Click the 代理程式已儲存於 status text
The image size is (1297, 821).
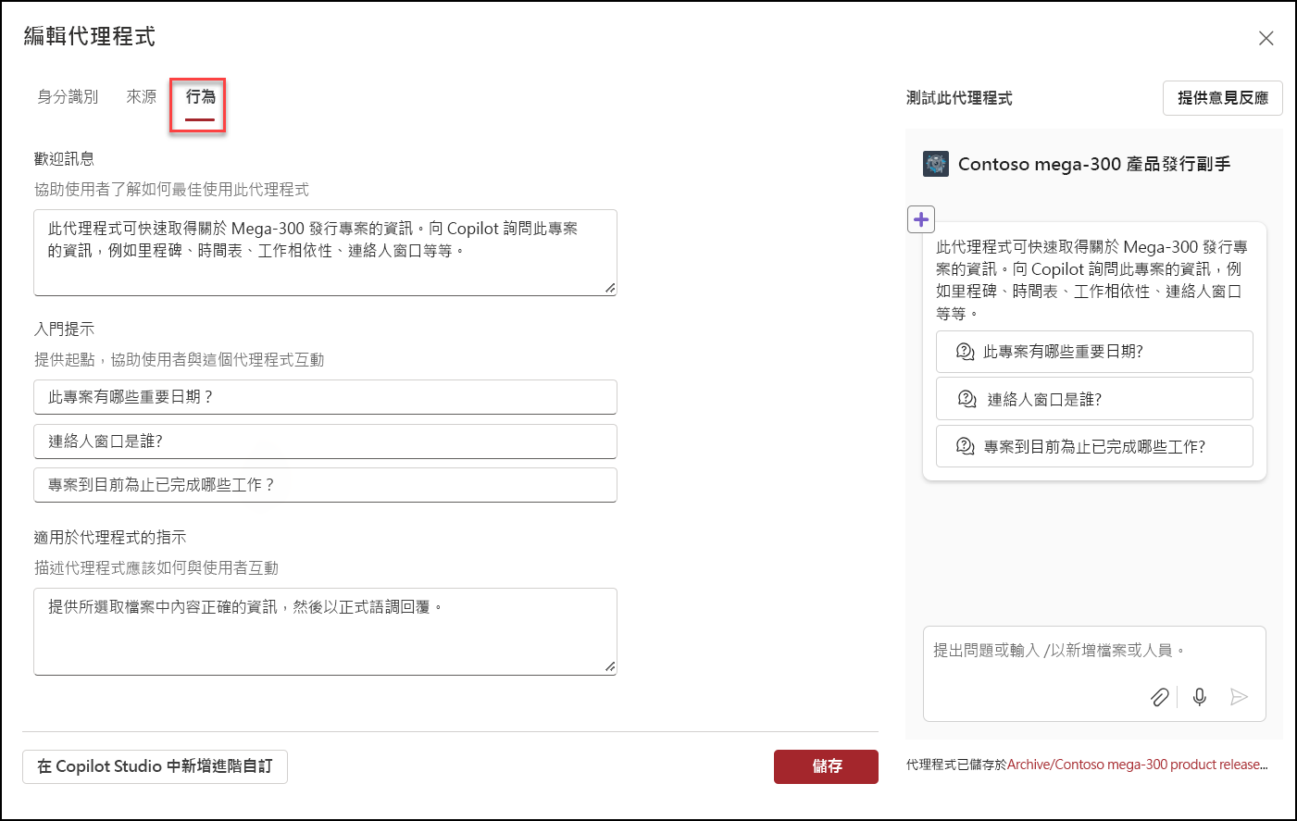point(956,765)
